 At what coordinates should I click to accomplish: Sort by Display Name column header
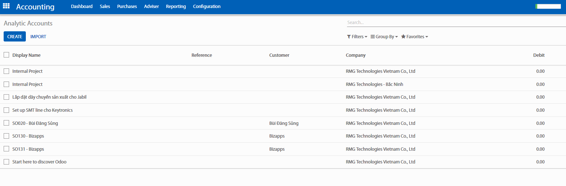[27, 55]
